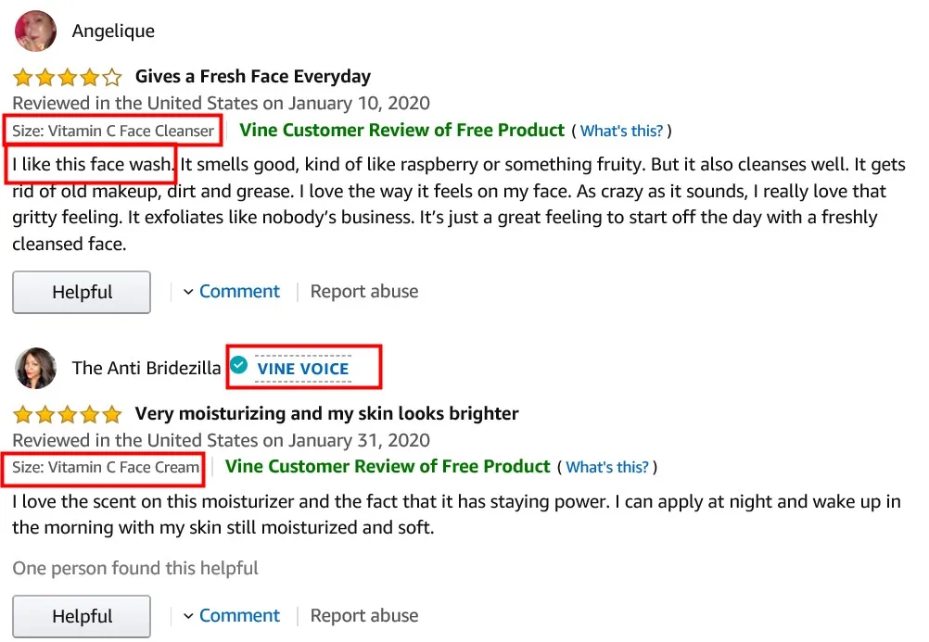Click the four-star rating on Angelique's review
The height and width of the screenshot is (642, 929).
pos(67,77)
